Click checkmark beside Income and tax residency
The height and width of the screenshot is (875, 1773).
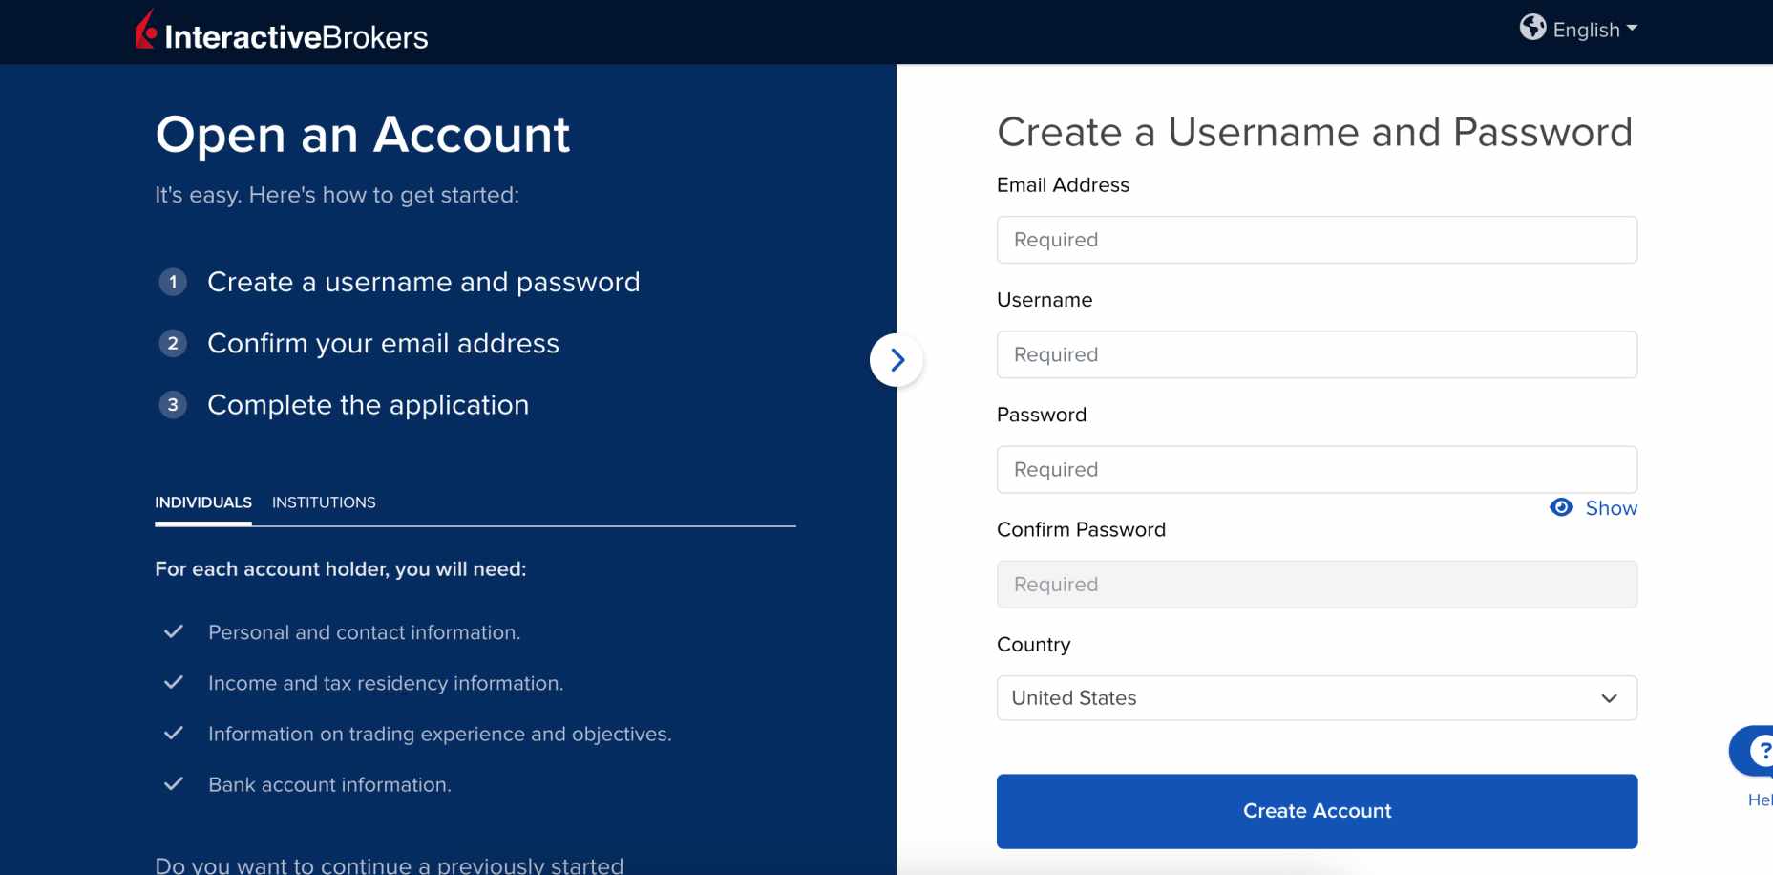[174, 682]
